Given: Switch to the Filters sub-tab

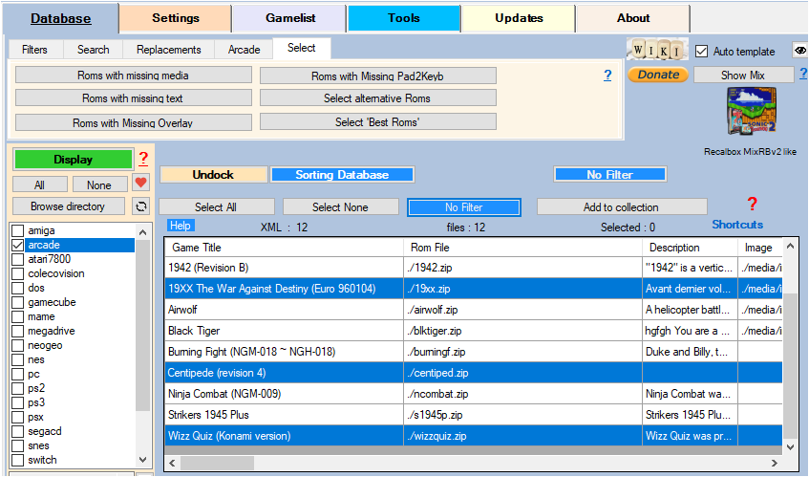Looking at the screenshot, I should click(x=34, y=49).
